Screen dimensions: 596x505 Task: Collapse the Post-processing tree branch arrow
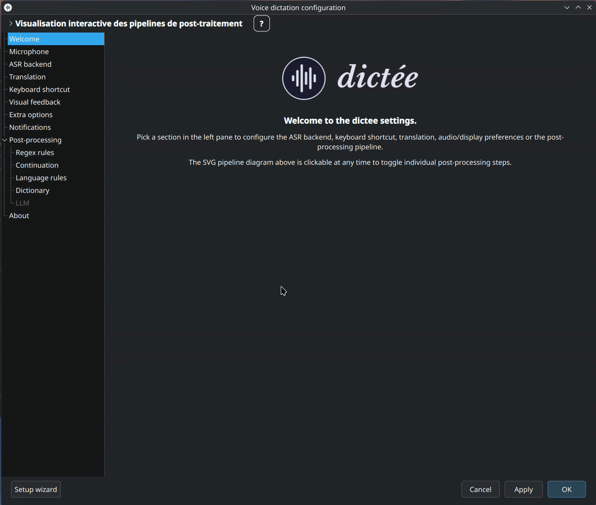[x=5, y=140]
